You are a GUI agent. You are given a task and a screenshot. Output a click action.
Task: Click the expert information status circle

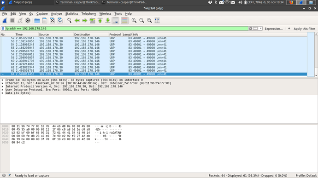click(x=4, y=175)
